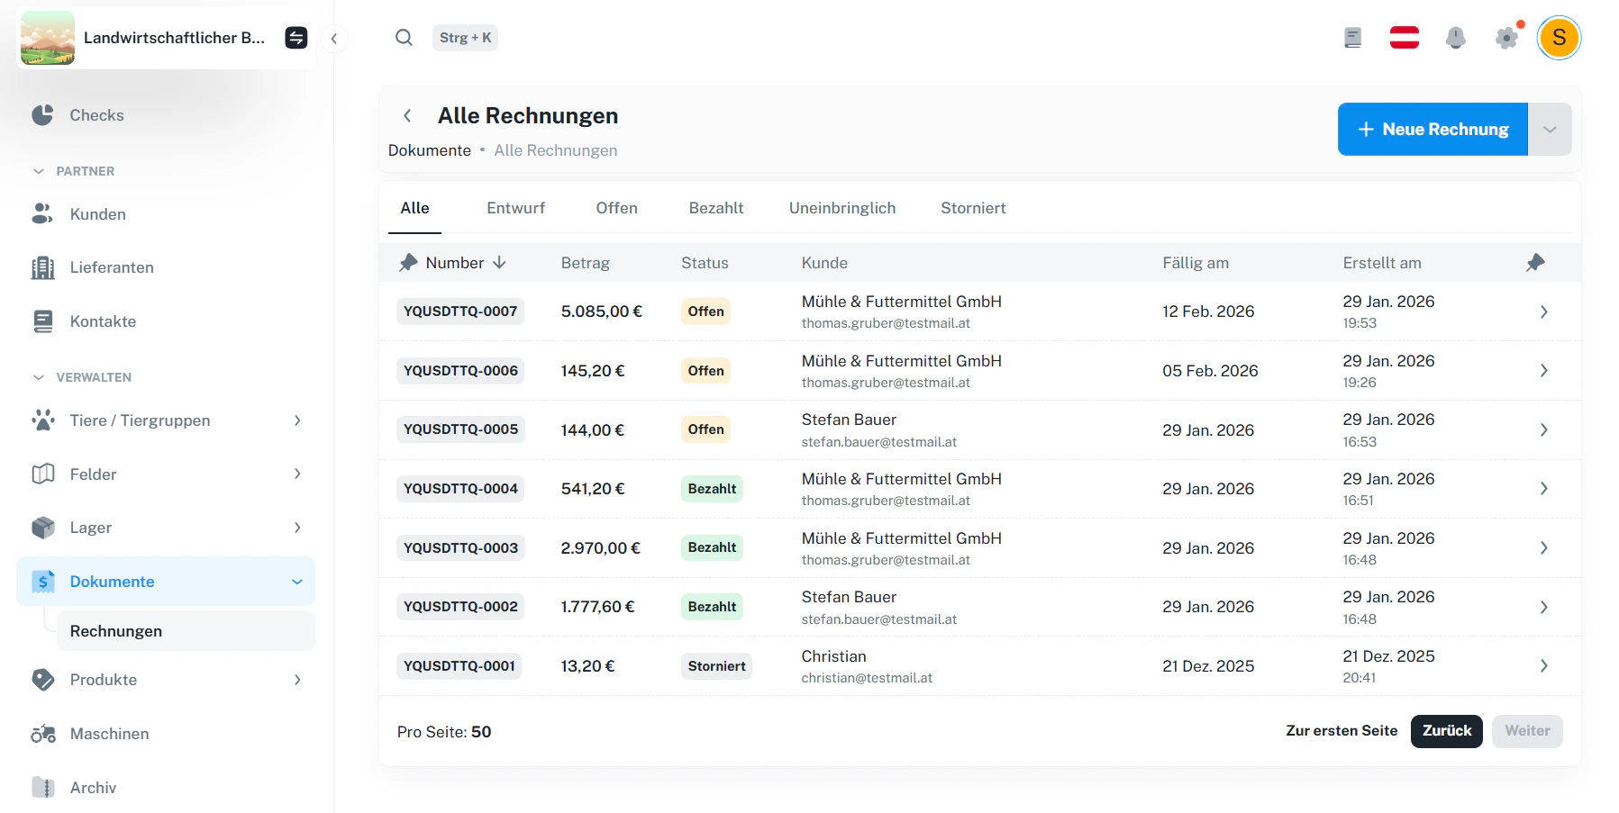Screen dimensions: 1619x813
Task: Open the documentation book icon
Action: [x=1352, y=38]
